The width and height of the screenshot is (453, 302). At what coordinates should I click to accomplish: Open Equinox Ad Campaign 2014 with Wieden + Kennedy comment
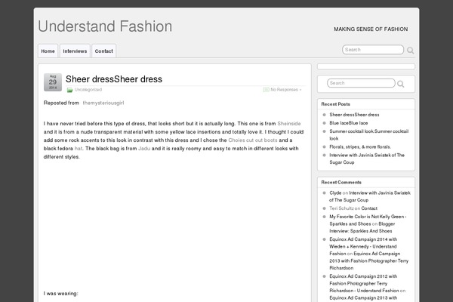click(x=363, y=247)
